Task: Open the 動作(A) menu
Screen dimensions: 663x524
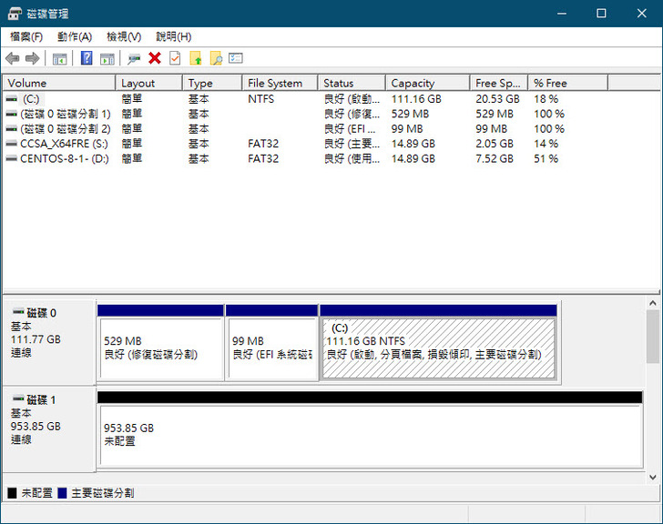Action: point(74,36)
